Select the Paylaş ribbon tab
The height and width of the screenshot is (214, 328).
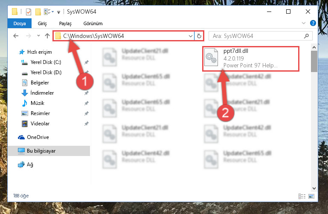[65, 23]
